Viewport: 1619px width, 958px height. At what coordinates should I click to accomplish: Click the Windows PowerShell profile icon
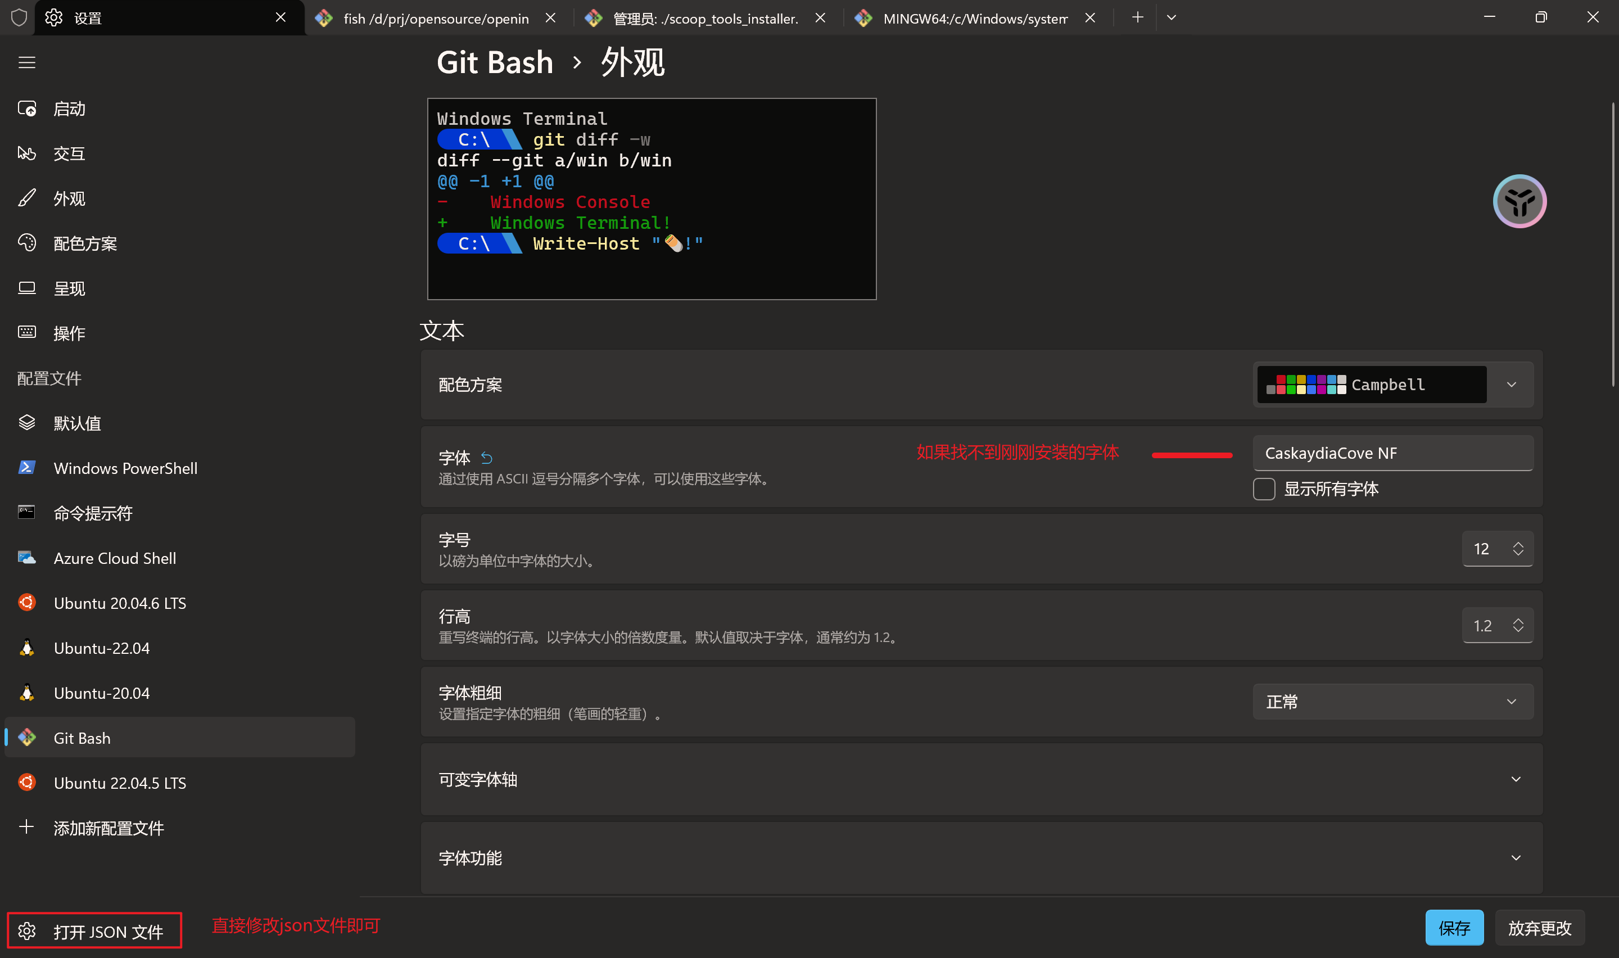26,467
